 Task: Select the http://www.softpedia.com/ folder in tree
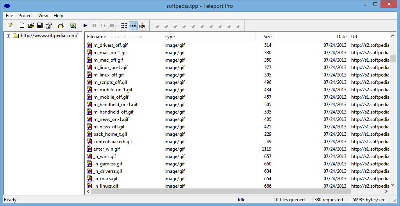[x=49, y=36]
